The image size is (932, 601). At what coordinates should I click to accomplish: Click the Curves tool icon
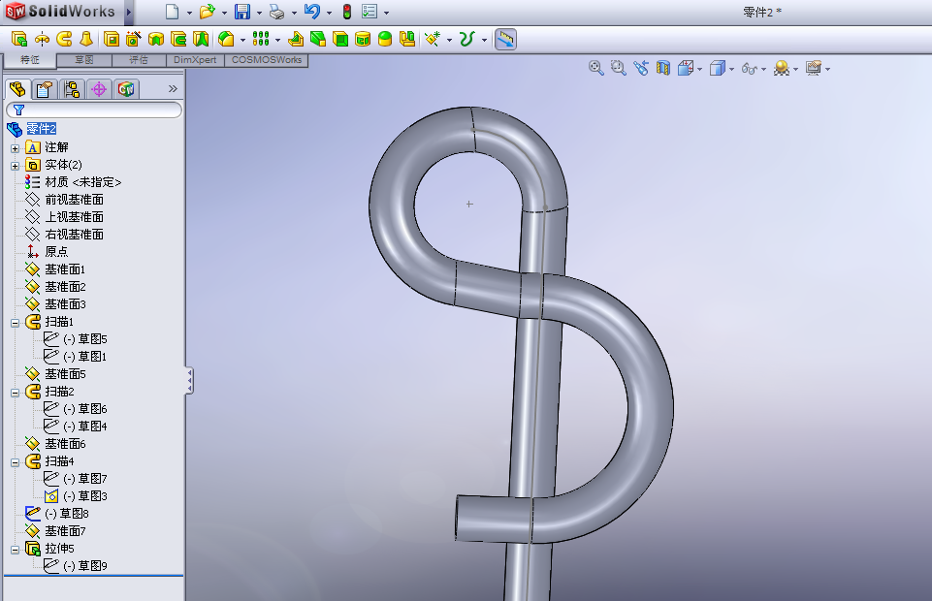[x=467, y=39]
